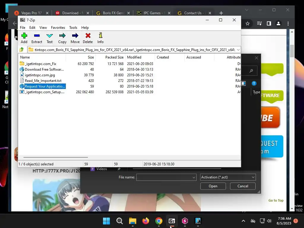Click the Add toolbar icon in 7-Zip

click(x=24, y=38)
